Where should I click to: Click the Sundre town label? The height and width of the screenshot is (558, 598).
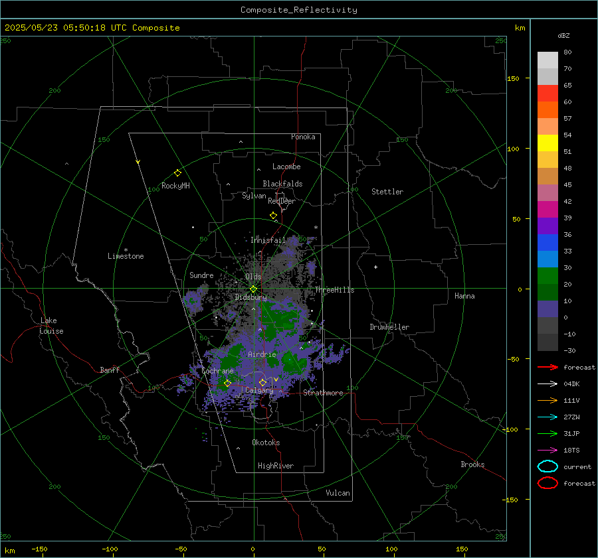pyautogui.click(x=201, y=275)
